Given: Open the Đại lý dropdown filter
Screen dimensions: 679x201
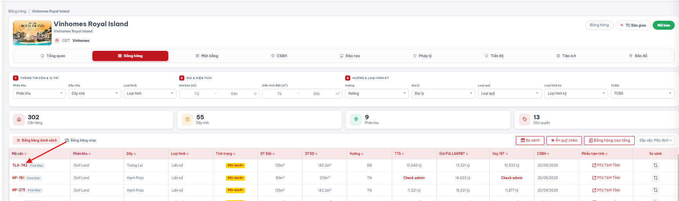Looking at the screenshot, I should [x=444, y=93].
